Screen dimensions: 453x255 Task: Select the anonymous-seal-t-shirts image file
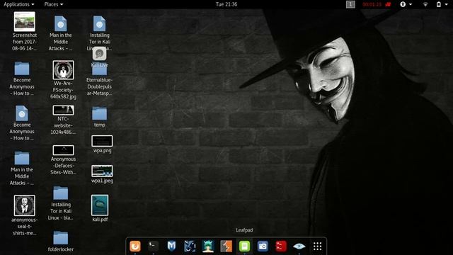[25, 205]
